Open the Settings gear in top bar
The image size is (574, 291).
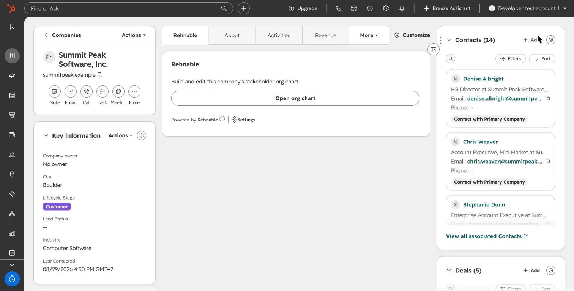[386, 8]
